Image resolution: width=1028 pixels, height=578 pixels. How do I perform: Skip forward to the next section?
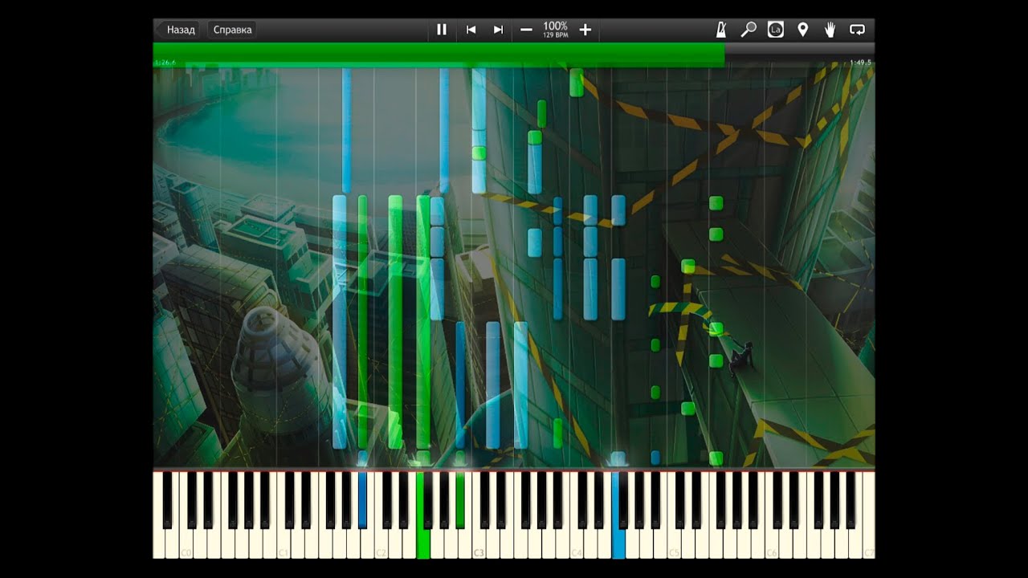click(x=498, y=30)
